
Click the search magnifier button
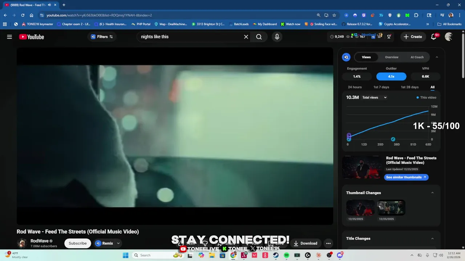[x=259, y=37]
